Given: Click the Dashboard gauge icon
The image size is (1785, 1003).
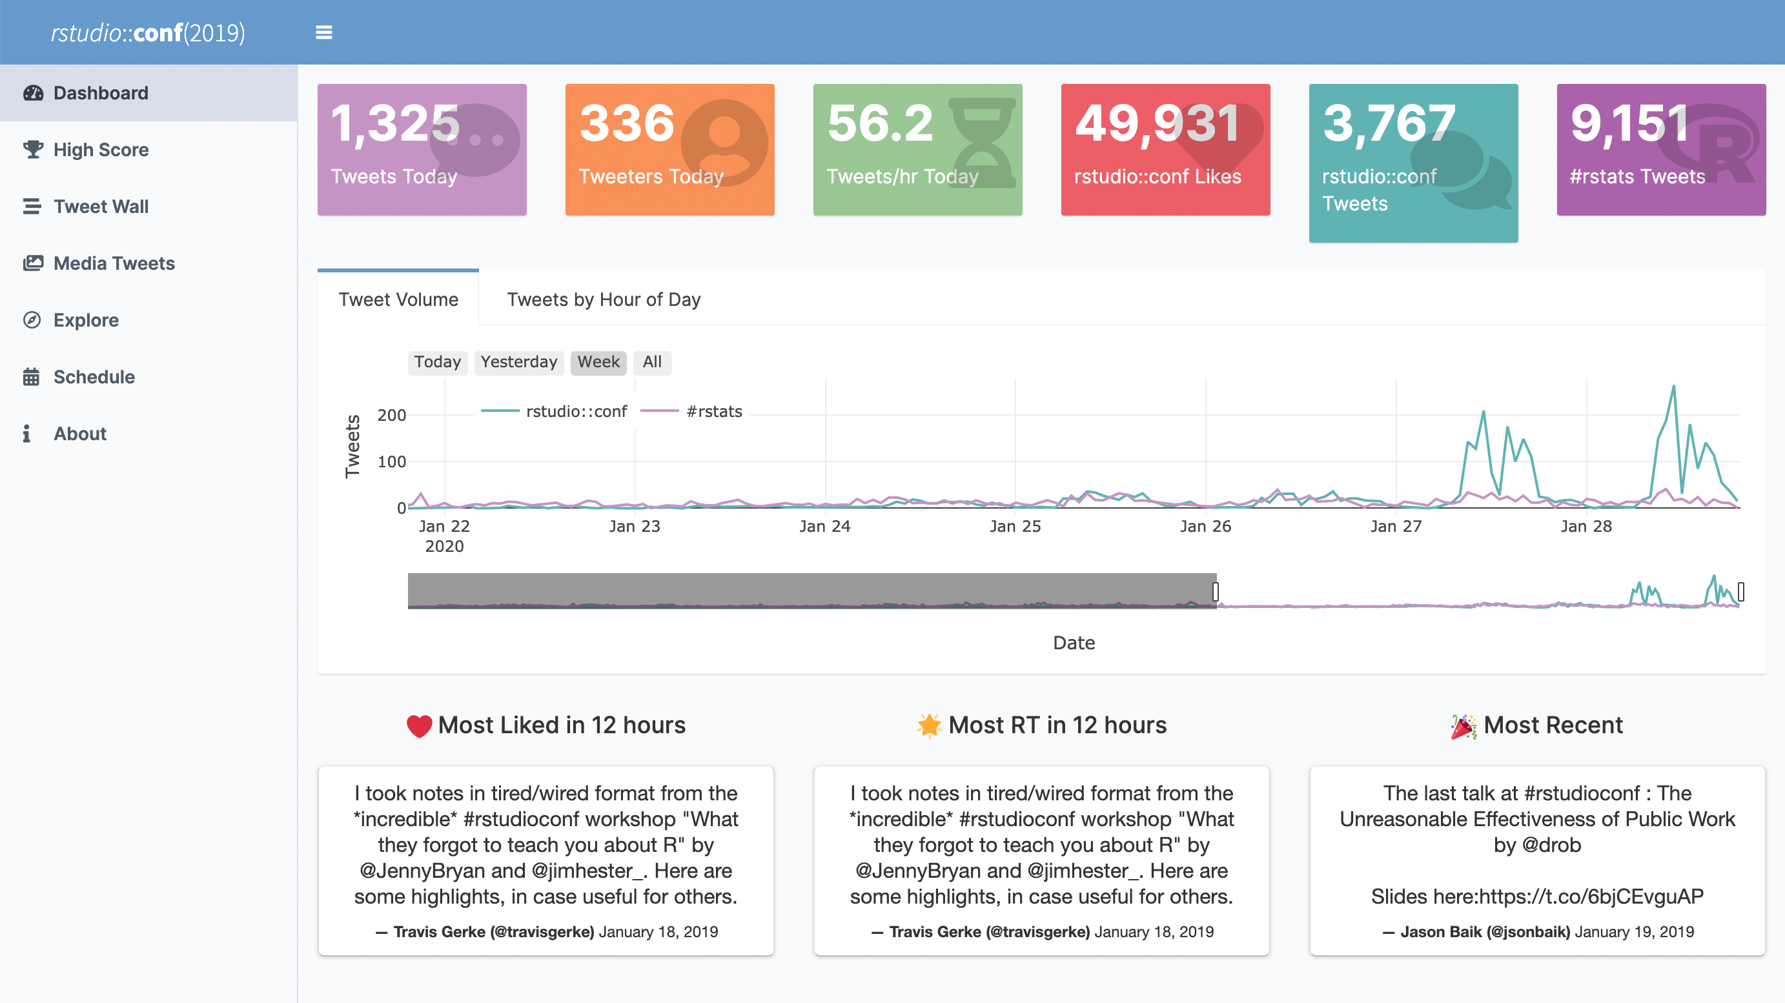Looking at the screenshot, I should 32,93.
